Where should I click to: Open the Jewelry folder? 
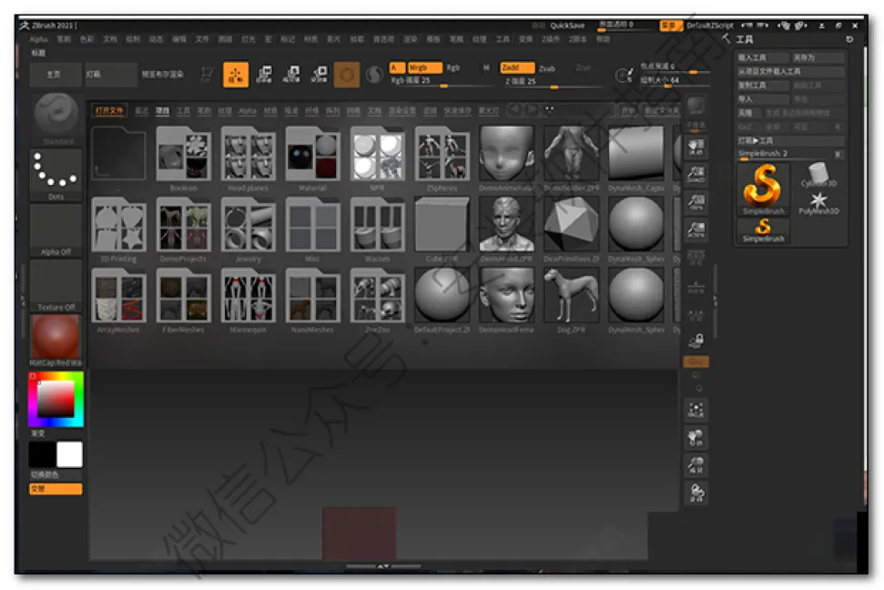click(x=248, y=230)
